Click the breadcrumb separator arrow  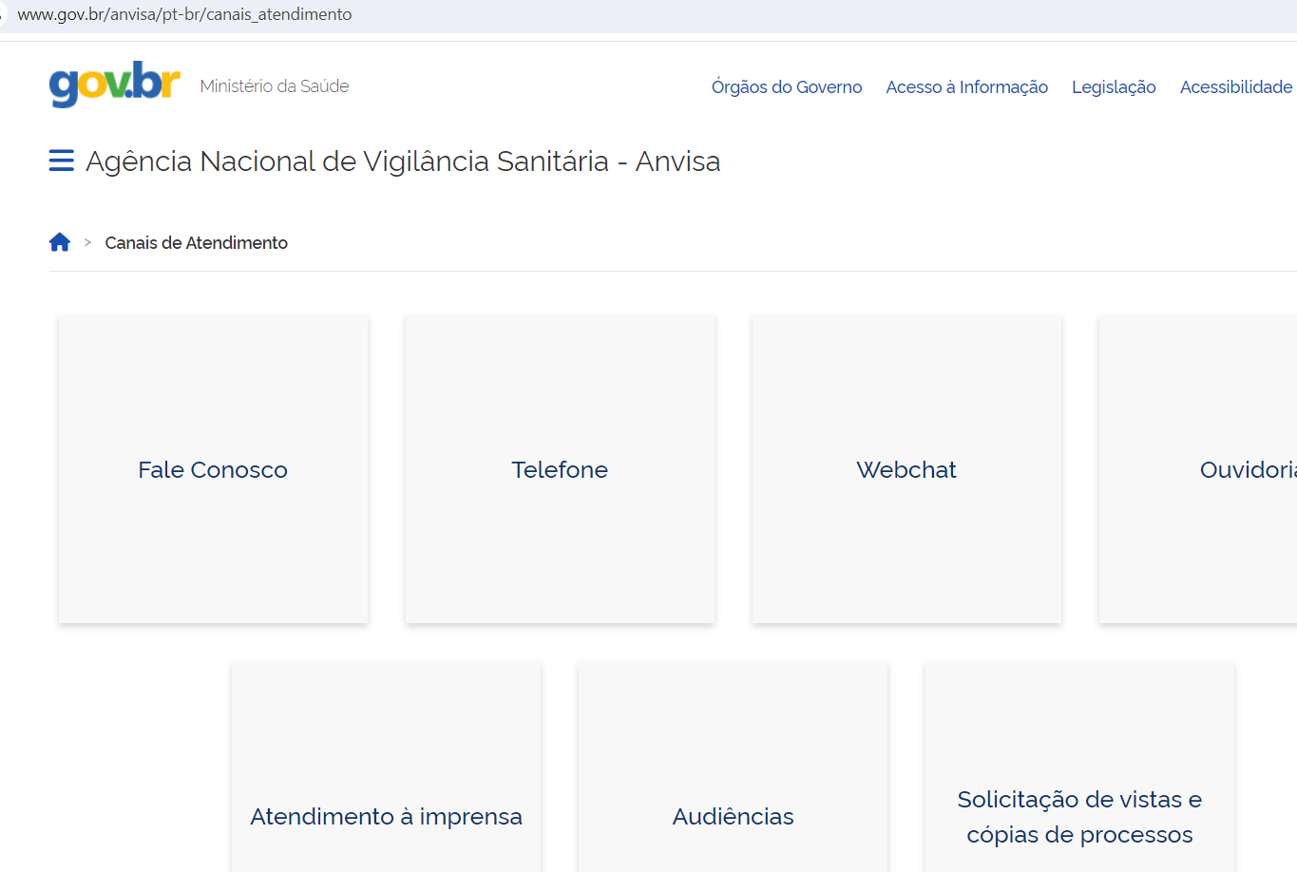[87, 243]
